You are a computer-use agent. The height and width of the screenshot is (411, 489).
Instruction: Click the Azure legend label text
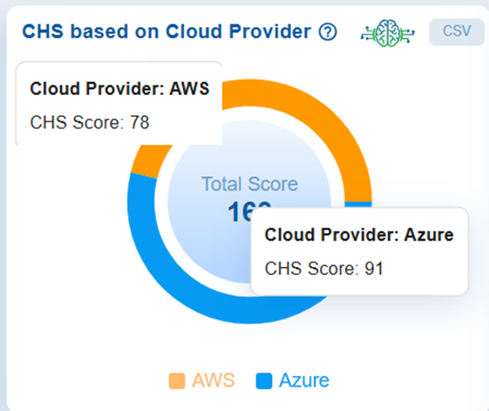point(304,380)
